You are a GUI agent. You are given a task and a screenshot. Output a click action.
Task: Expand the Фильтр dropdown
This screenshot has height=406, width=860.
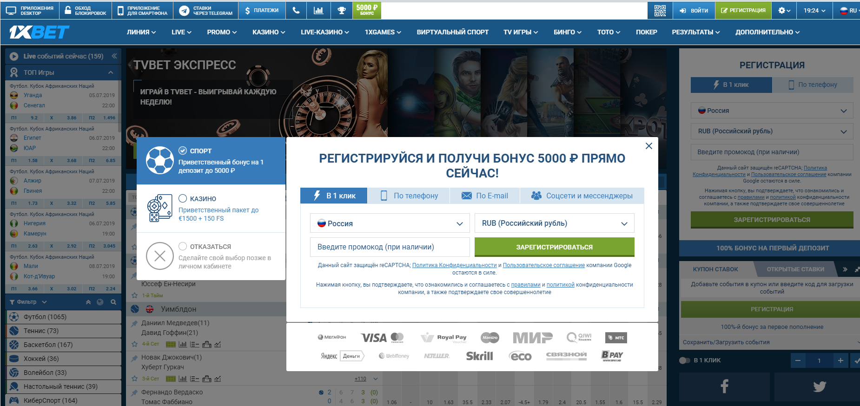pos(28,302)
